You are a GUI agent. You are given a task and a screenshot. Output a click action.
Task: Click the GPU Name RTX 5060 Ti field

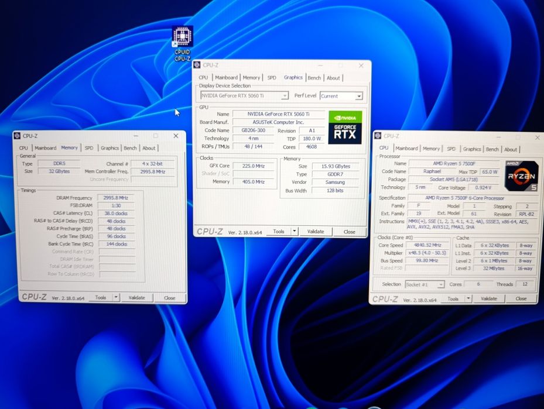pos(279,114)
